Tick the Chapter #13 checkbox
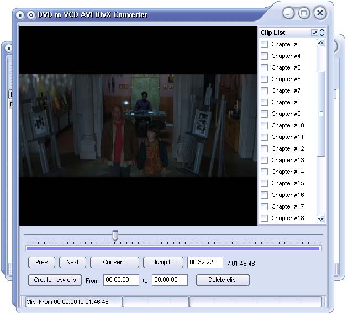Screen dimensions: 348x315 coord(264,160)
